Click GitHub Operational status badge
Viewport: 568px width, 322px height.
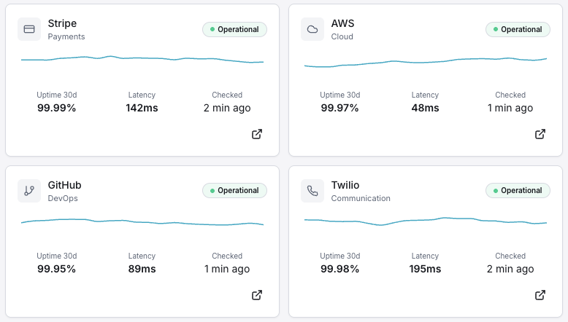point(234,190)
